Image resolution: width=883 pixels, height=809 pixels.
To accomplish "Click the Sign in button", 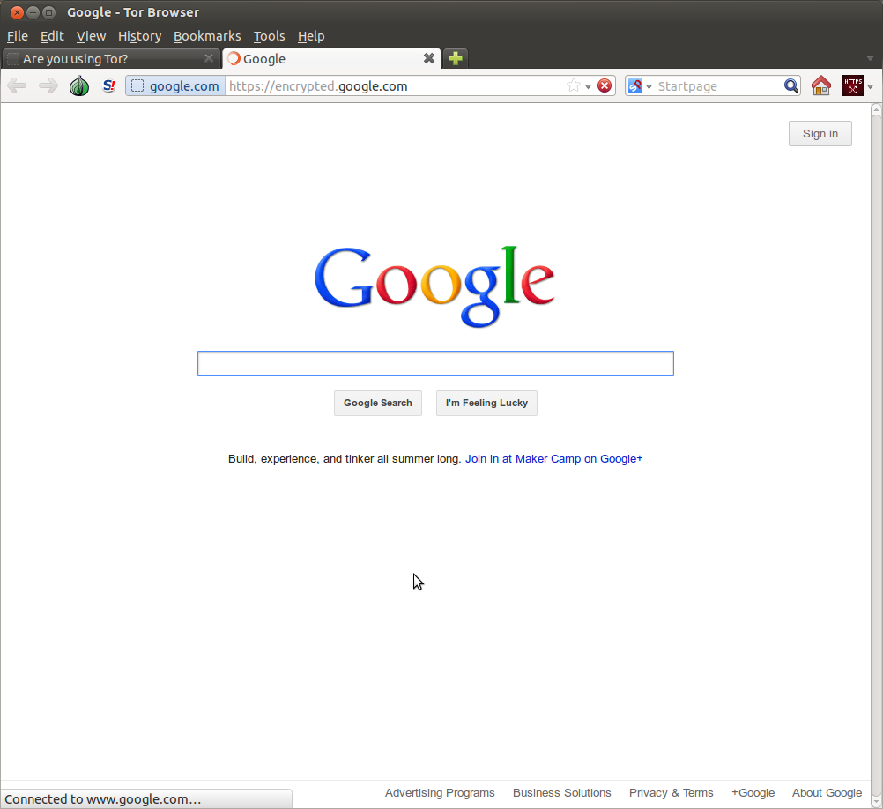I will click(x=820, y=133).
